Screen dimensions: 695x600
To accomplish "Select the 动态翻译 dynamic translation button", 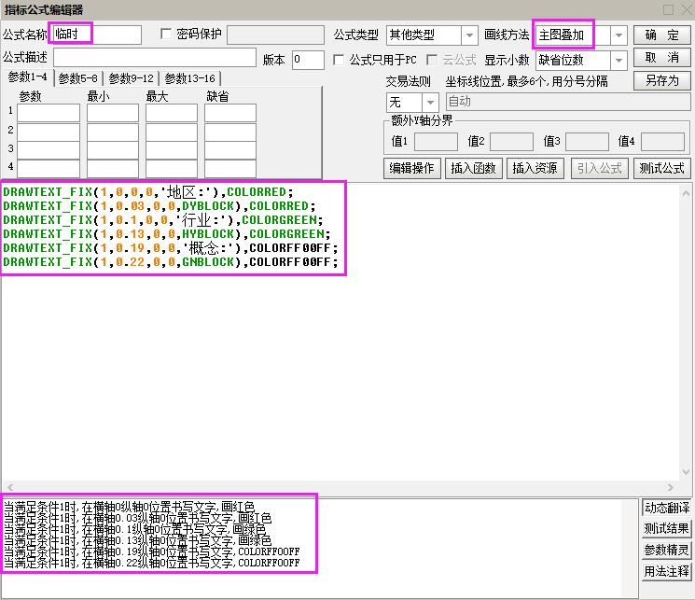I will click(666, 508).
